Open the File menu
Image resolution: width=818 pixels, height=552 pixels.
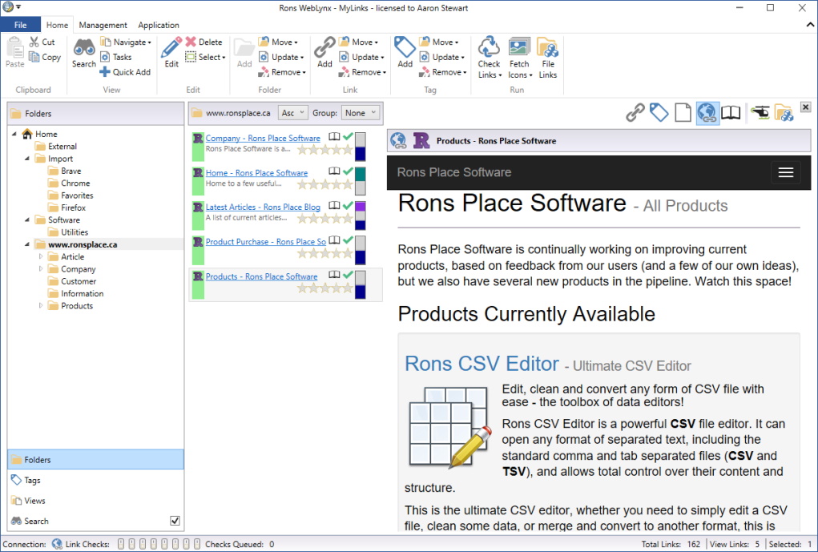(20, 25)
